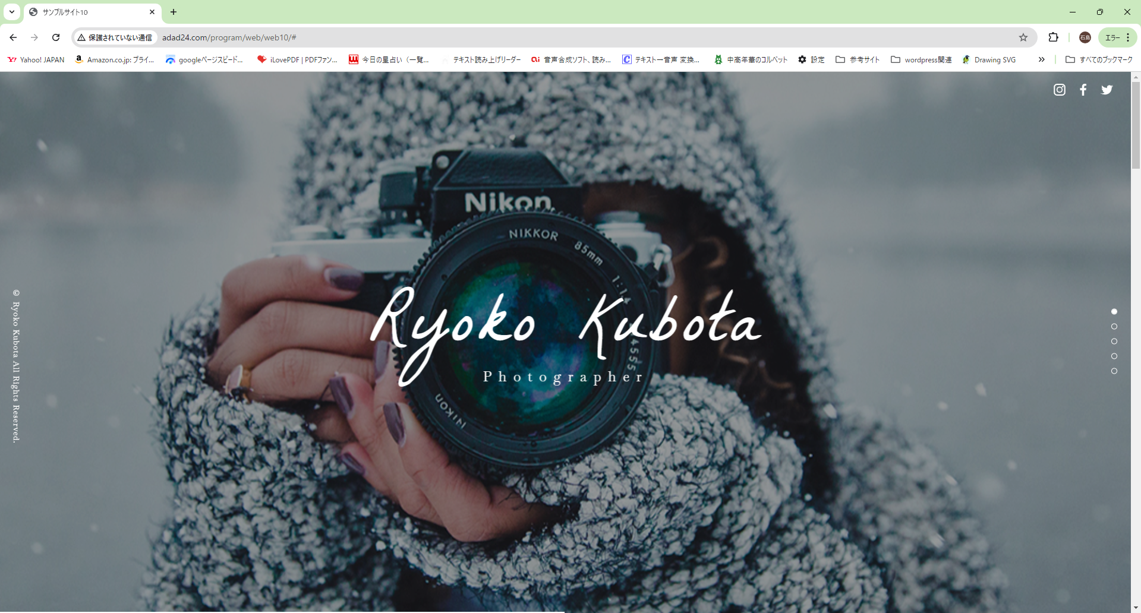
Task: Click the scrollbar up arrow
Action: click(1136, 77)
